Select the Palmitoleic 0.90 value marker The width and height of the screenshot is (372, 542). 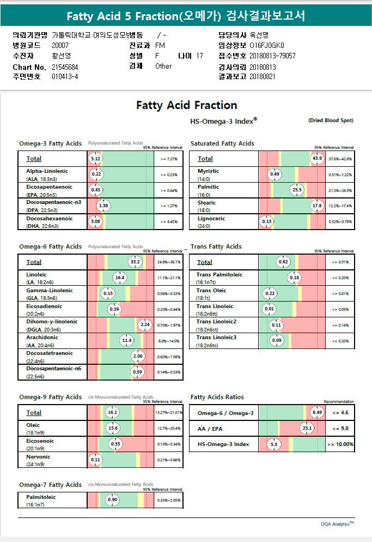click(x=113, y=500)
